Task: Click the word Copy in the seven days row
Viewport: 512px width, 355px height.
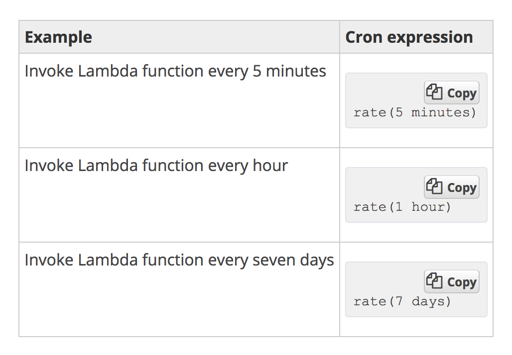Action: 462,282
